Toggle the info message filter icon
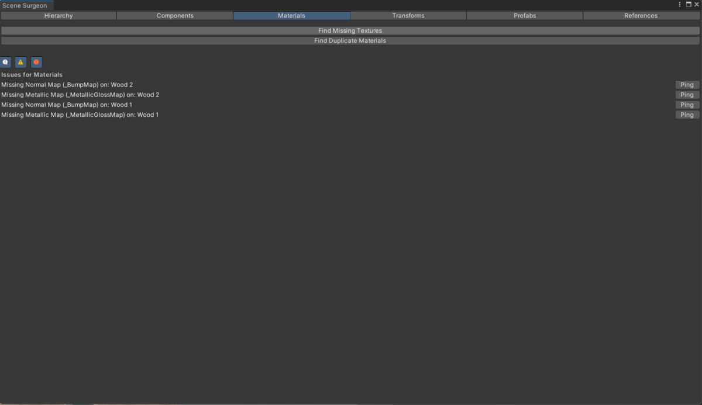Viewport: 702px width, 405px height. [5, 62]
